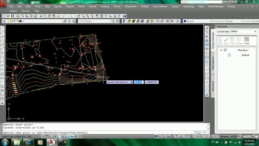Open annotation scale 1:1 dropdown
This screenshot has height=146, width=259.
click(199, 136)
